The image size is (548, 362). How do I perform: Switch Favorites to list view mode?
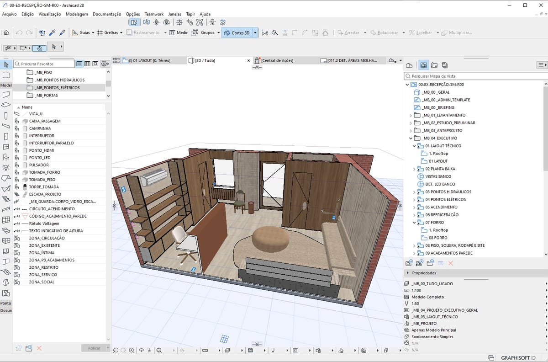pyautogui.click(x=79, y=64)
